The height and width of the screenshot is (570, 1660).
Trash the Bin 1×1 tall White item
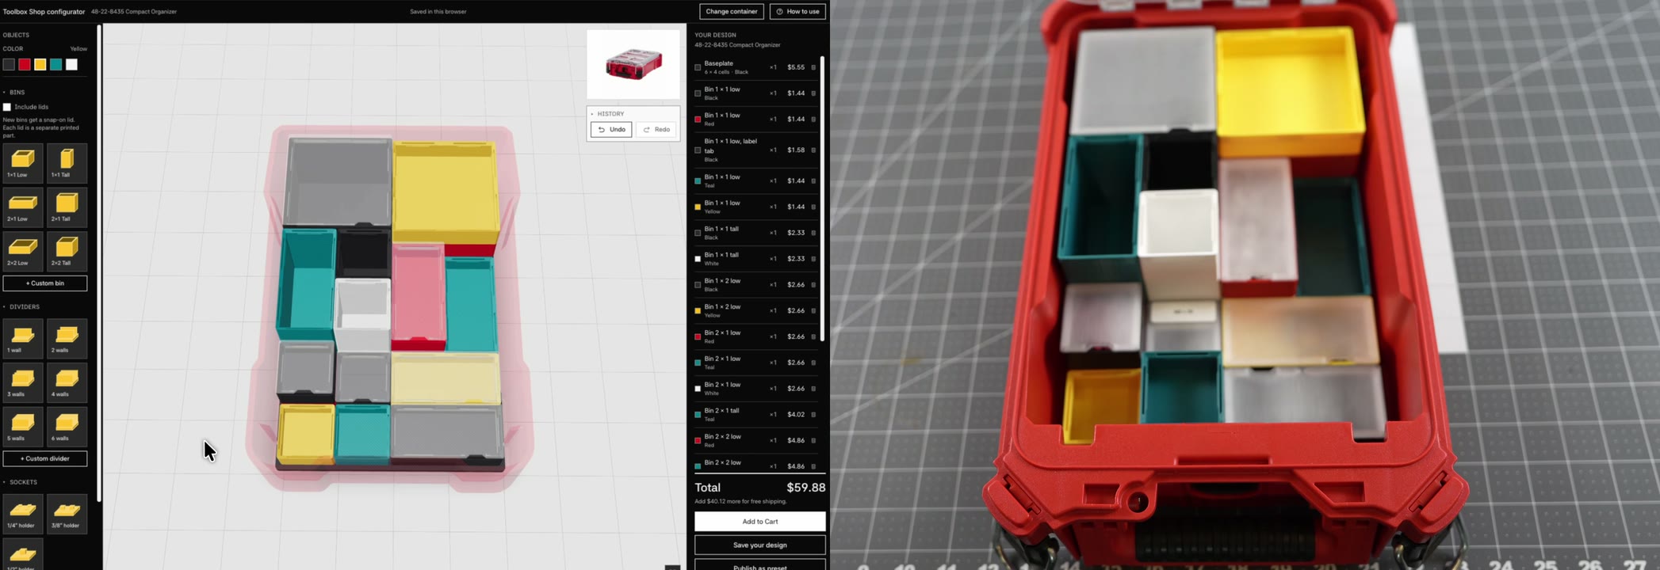813,259
